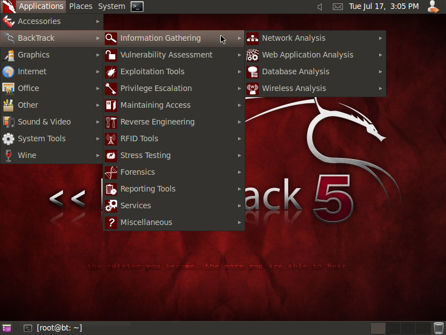Open the Places menu
The image size is (446, 335).
(80, 7)
